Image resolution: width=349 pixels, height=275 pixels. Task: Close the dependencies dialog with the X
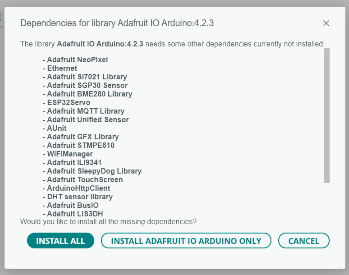pyautogui.click(x=326, y=23)
